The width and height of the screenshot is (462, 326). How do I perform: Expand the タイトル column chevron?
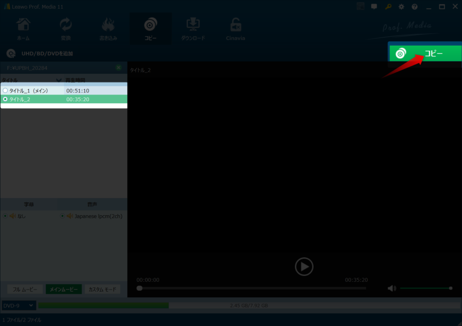(59, 80)
